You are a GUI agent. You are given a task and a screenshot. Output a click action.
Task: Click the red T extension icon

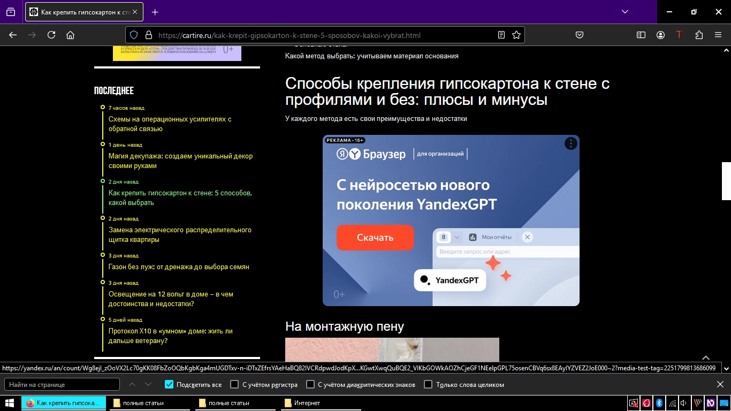679,35
